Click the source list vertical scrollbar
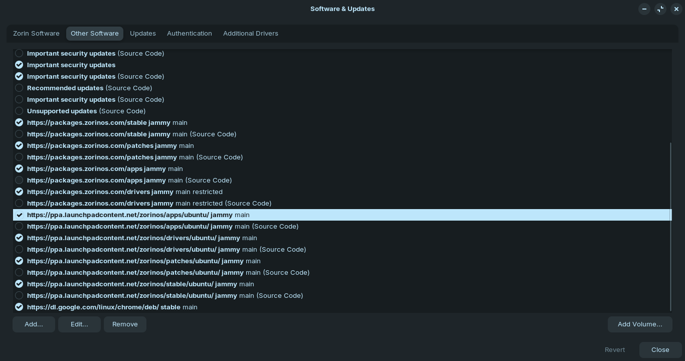 coord(670,226)
